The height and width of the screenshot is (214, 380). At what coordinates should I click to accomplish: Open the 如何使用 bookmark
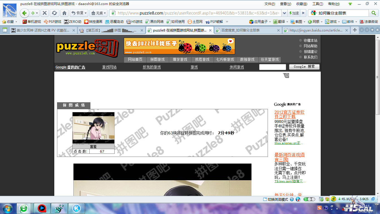pos(176,21)
